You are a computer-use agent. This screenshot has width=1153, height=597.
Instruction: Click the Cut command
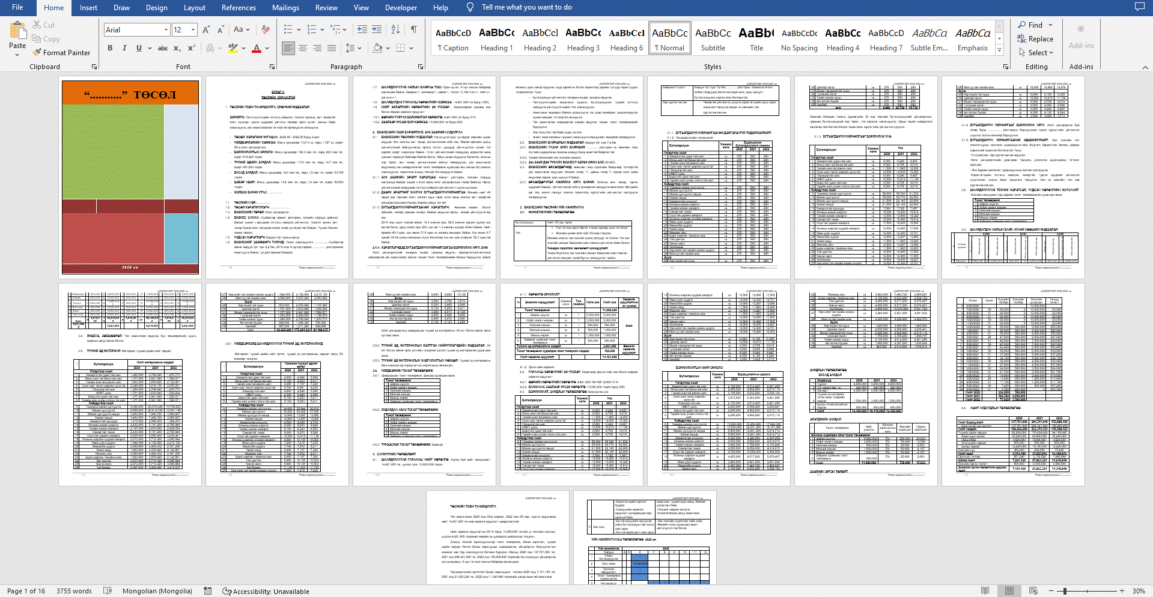[44, 25]
